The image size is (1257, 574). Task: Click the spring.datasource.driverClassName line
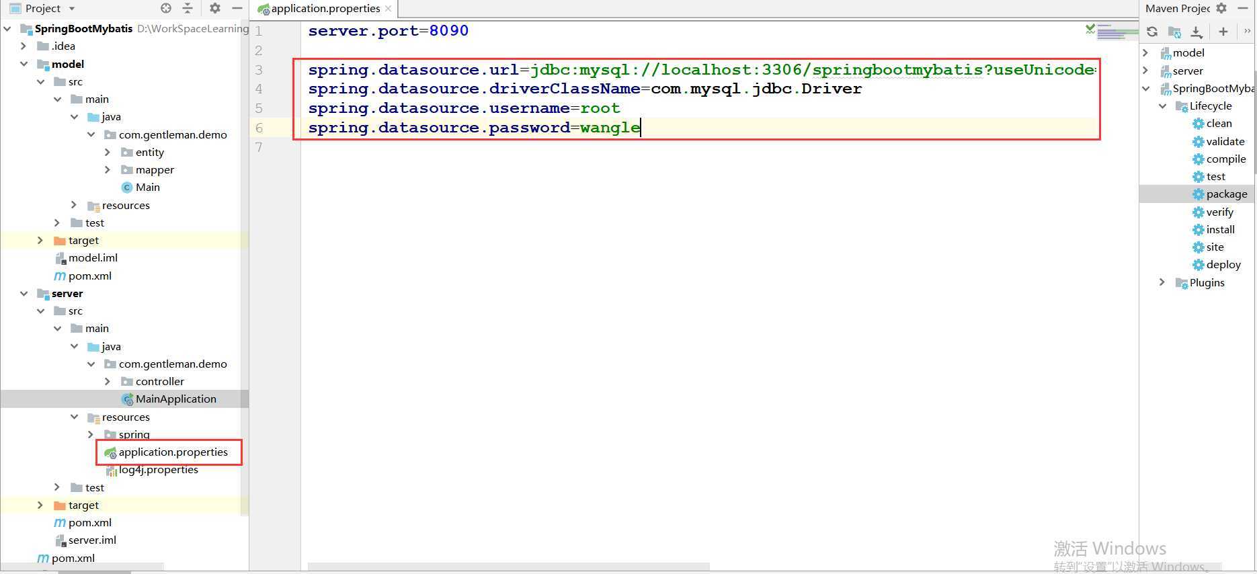[x=585, y=89]
